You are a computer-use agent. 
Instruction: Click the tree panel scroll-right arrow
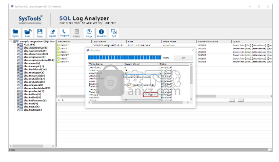coord(53,146)
